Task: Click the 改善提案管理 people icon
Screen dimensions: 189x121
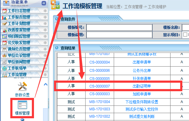Action: pos(5,30)
